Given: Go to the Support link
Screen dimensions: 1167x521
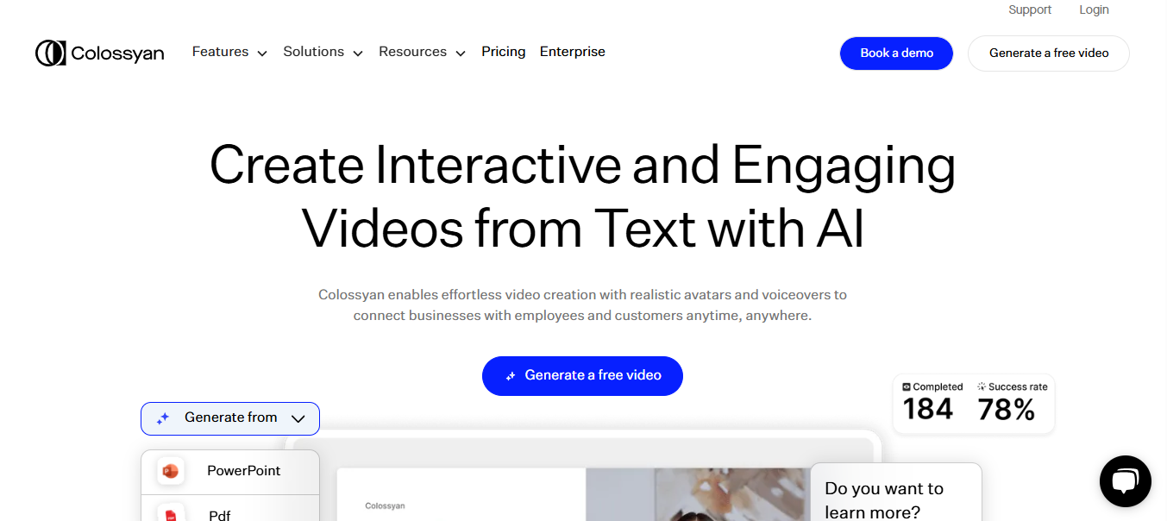Looking at the screenshot, I should tap(1030, 9).
